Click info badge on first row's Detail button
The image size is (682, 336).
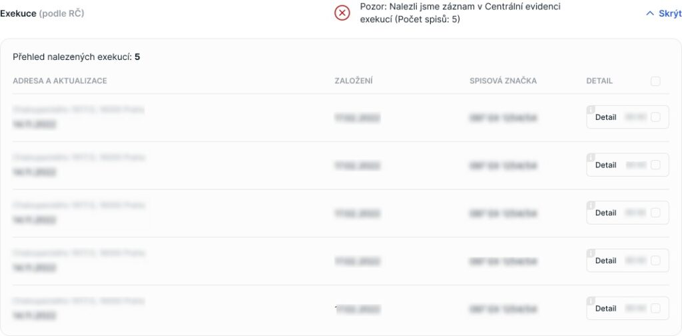point(591,109)
